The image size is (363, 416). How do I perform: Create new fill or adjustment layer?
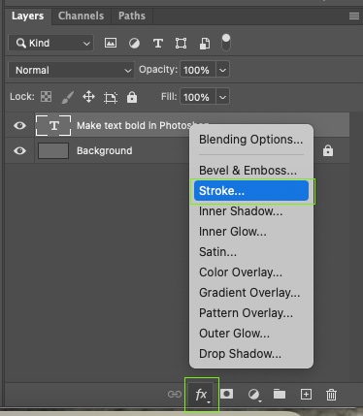click(x=254, y=395)
